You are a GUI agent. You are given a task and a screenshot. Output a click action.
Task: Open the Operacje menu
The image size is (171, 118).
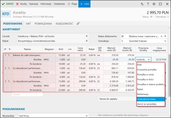[x=33, y=4]
